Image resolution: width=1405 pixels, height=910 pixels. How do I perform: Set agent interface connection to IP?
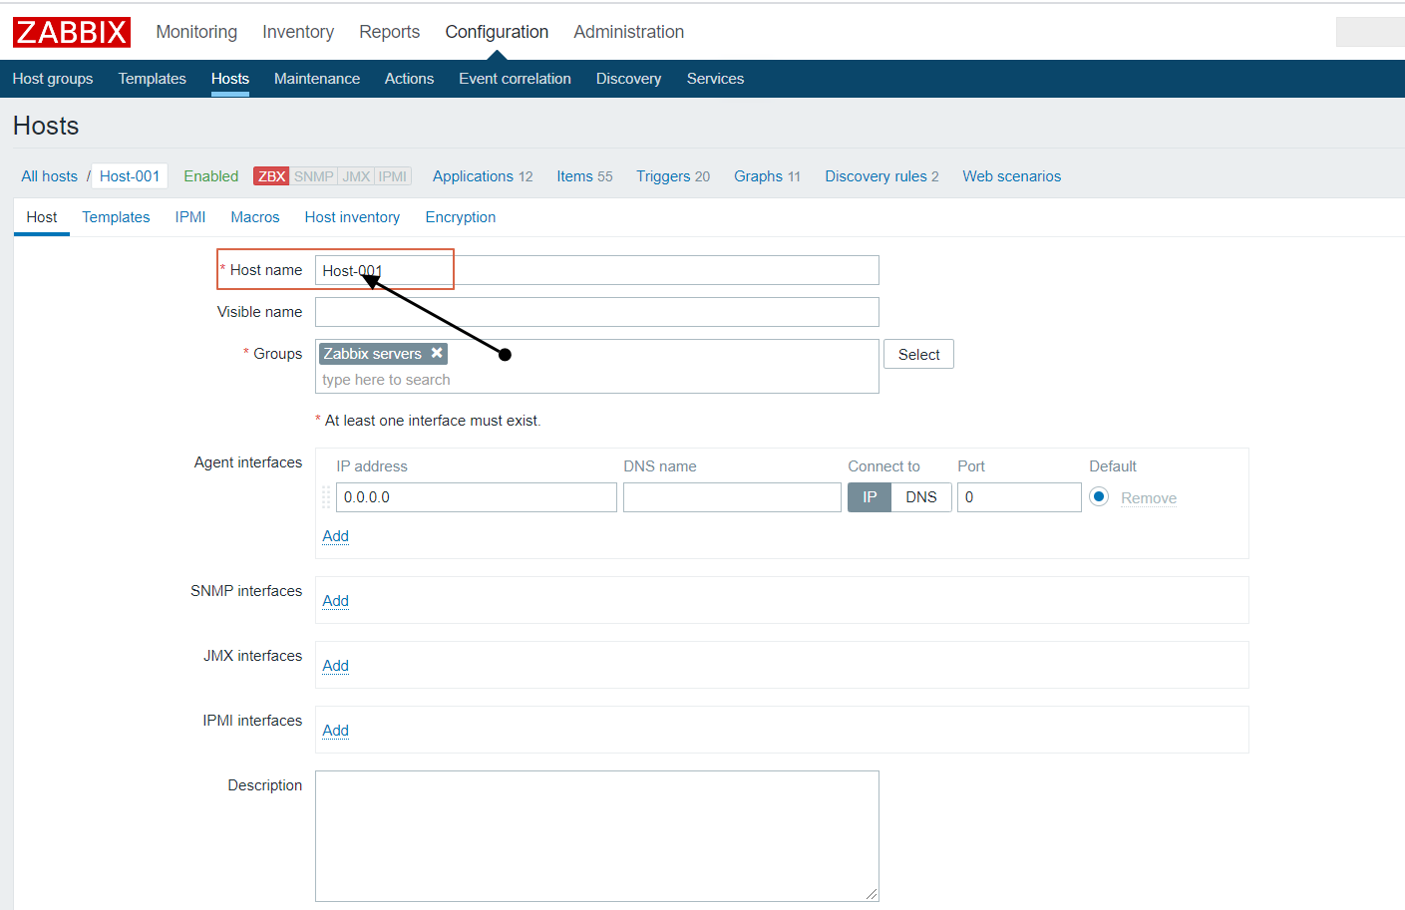click(869, 496)
